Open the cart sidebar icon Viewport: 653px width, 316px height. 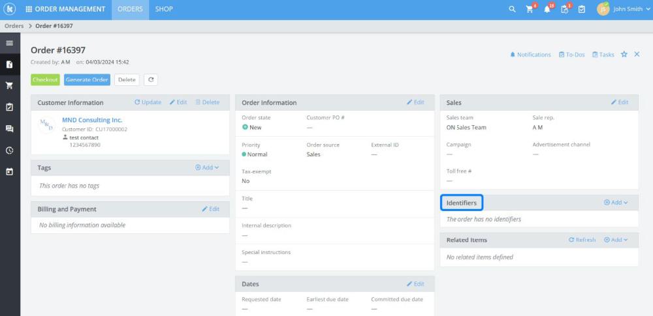[x=10, y=85]
